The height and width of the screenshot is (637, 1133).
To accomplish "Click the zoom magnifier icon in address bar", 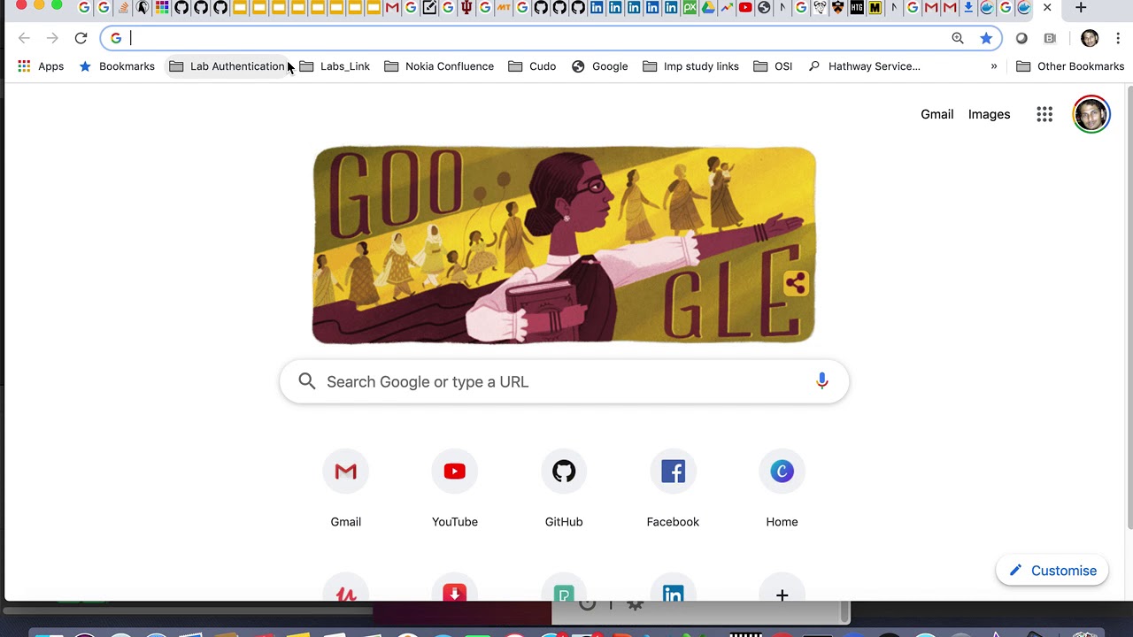I will pos(958,38).
